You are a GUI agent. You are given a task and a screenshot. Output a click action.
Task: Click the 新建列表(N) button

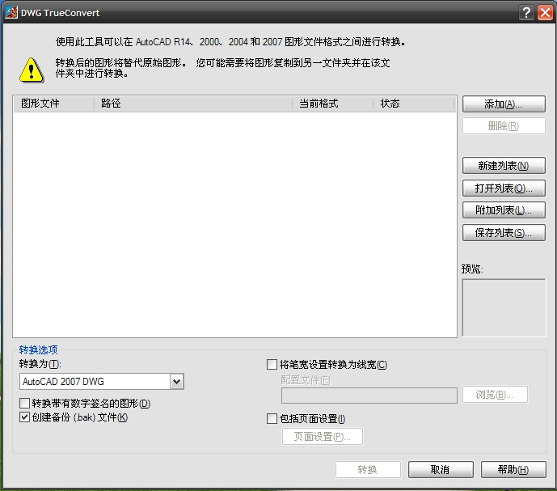pyautogui.click(x=504, y=165)
